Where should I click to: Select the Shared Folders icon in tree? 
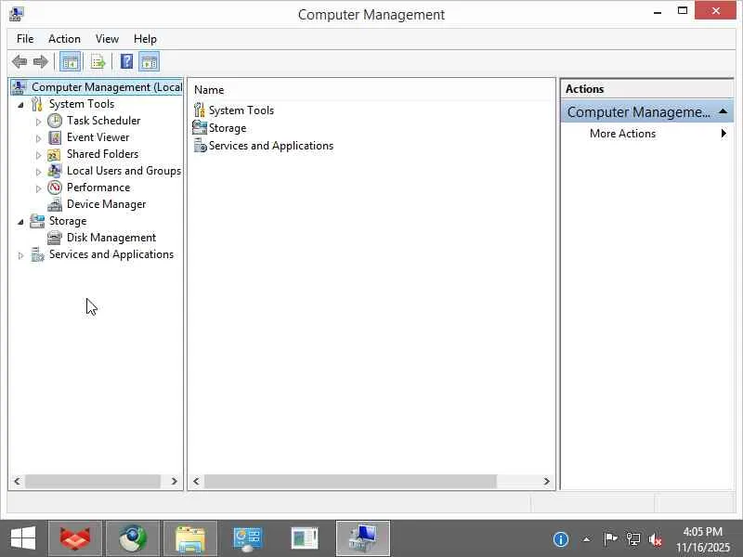click(54, 154)
